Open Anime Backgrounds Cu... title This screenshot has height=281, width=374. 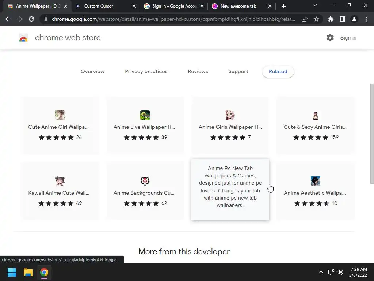click(144, 193)
